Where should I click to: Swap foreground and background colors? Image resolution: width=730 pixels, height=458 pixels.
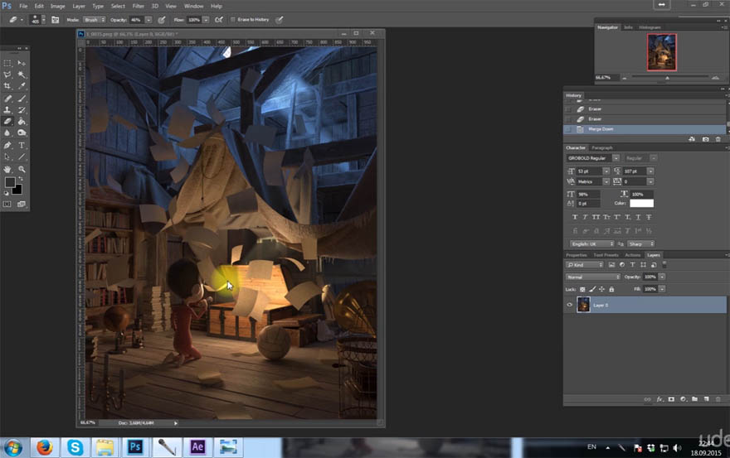click(x=21, y=179)
